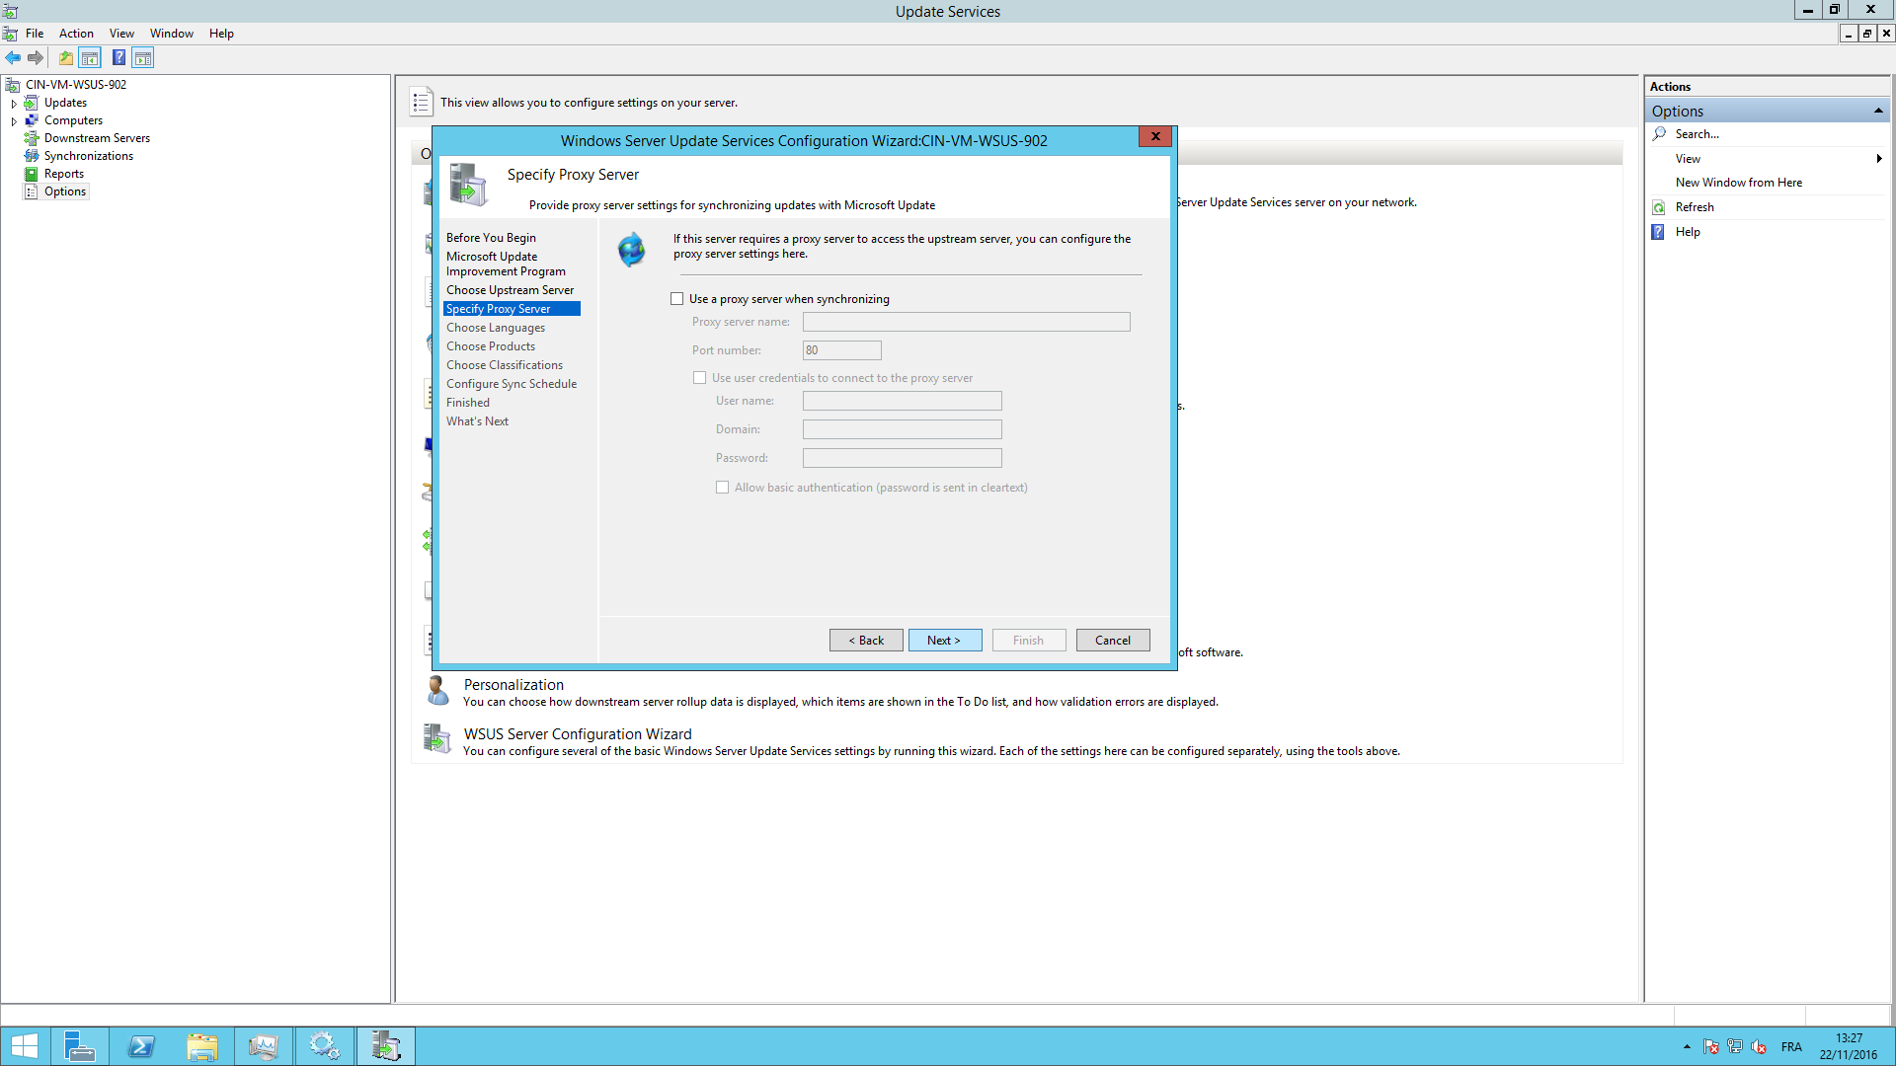Select Choose Upstream Server step
1896x1066 pixels.
tap(510, 290)
